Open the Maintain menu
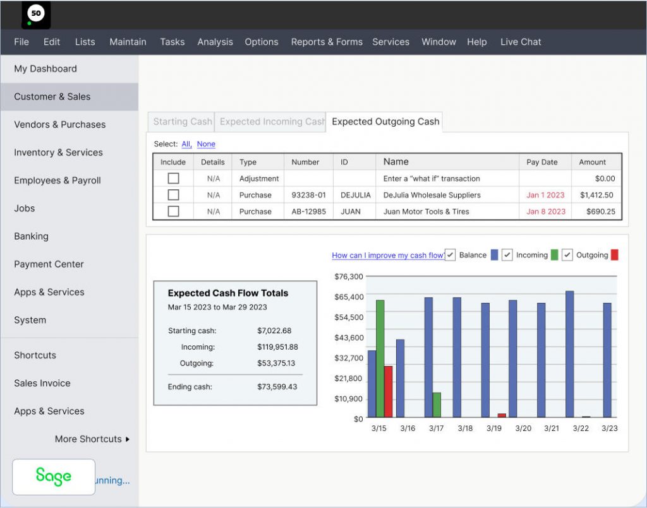This screenshot has width=647, height=508. click(x=128, y=42)
